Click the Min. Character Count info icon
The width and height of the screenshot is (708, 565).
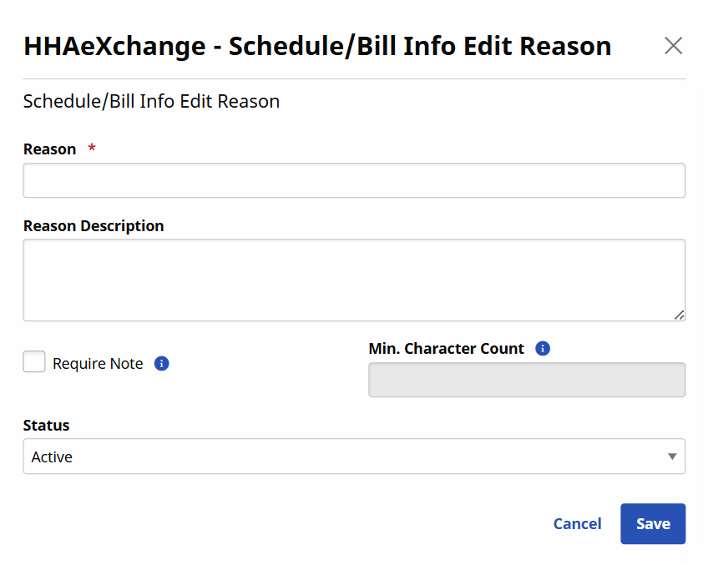543,349
